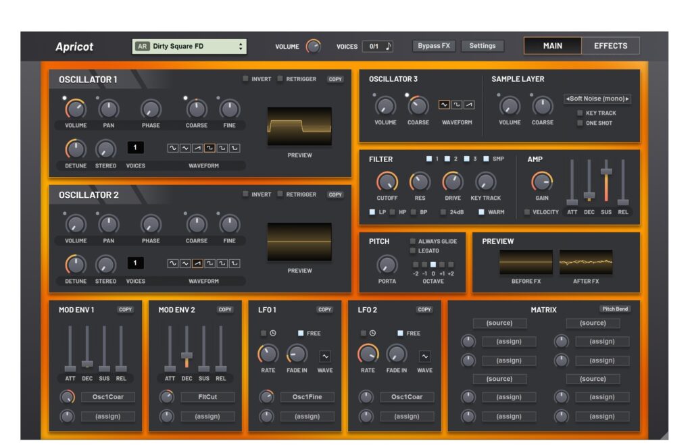Switch to the MAIN tab
Image resolution: width=692 pixels, height=447 pixels.
coord(552,46)
